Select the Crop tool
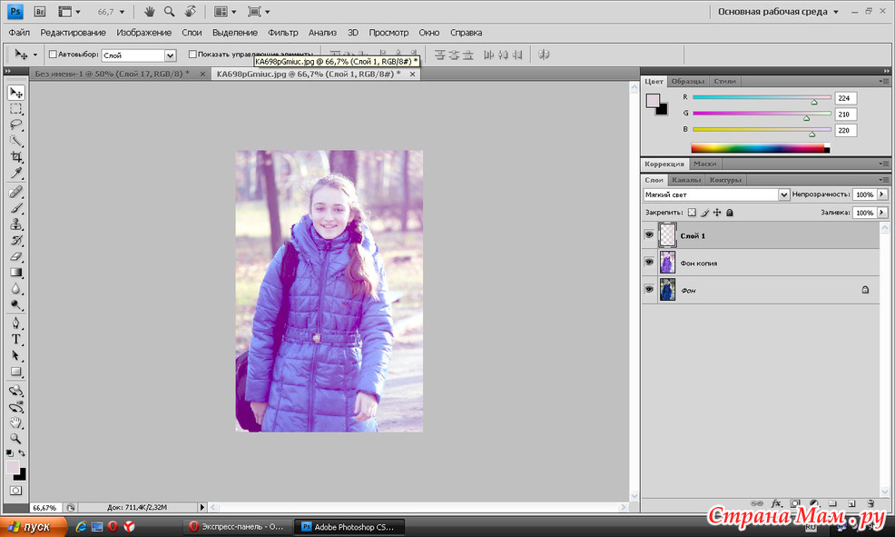 (x=16, y=156)
